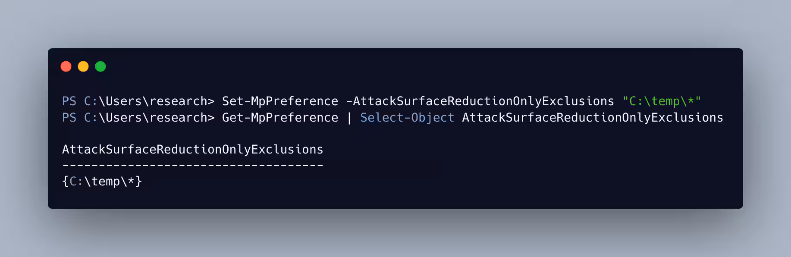
Task: Click the dashed separator line under the header
Action: pos(193,165)
